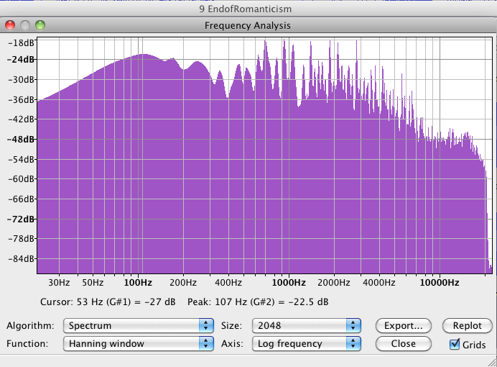Click the -48dB axis label

tap(21, 140)
